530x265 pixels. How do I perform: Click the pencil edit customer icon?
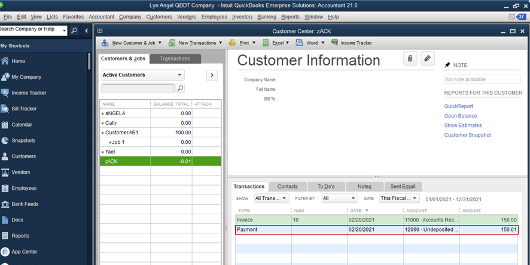(x=428, y=58)
